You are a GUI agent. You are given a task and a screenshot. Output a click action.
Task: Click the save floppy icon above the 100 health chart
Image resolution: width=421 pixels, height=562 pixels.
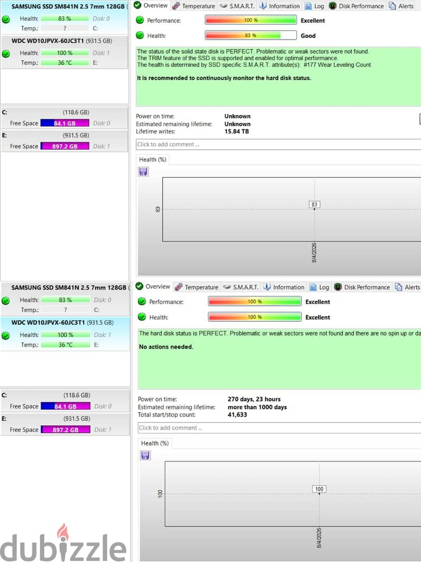pyautogui.click(x=145, y=456)
